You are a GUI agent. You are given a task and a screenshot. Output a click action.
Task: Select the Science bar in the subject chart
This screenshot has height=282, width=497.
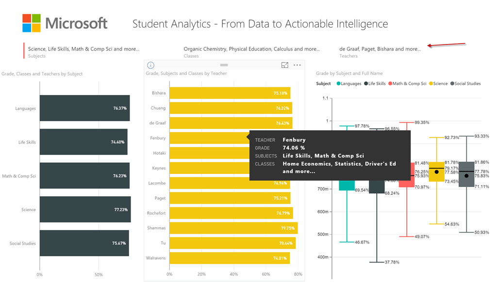tap(85, 209)
